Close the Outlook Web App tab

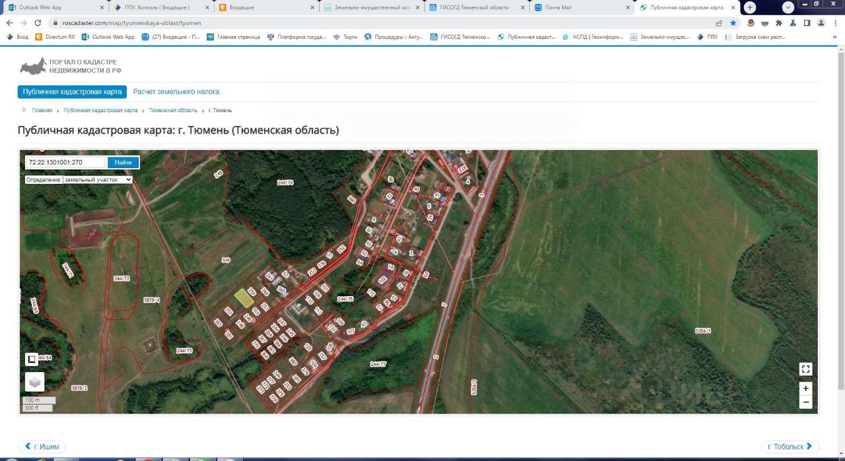point(100,7)
